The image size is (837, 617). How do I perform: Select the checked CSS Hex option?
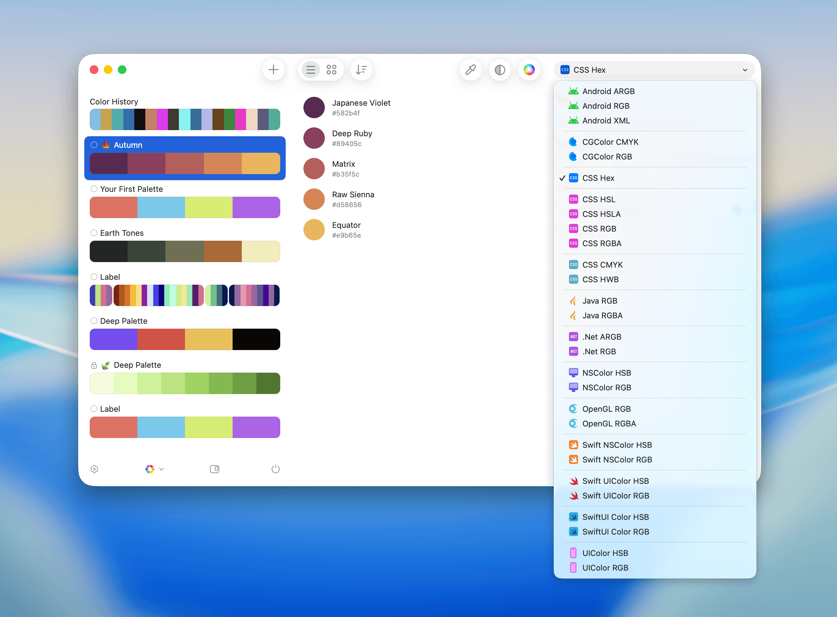pos(655,178)
